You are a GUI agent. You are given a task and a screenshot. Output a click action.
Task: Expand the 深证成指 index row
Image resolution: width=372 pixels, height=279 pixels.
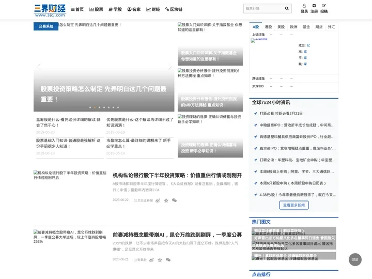click(293, 79)
